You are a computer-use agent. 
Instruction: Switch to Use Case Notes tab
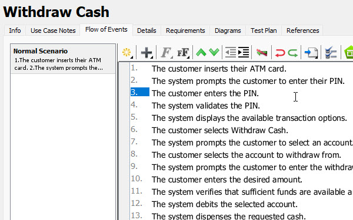53,31
